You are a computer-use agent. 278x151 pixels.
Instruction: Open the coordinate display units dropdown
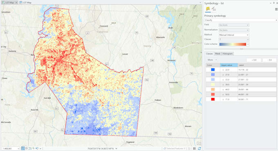click(116, 149)
